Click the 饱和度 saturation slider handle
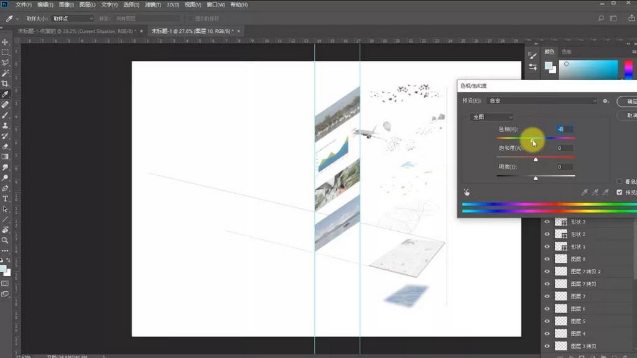Image resolution: width=637 pixels, height=358 pixels. click(536, 159)
